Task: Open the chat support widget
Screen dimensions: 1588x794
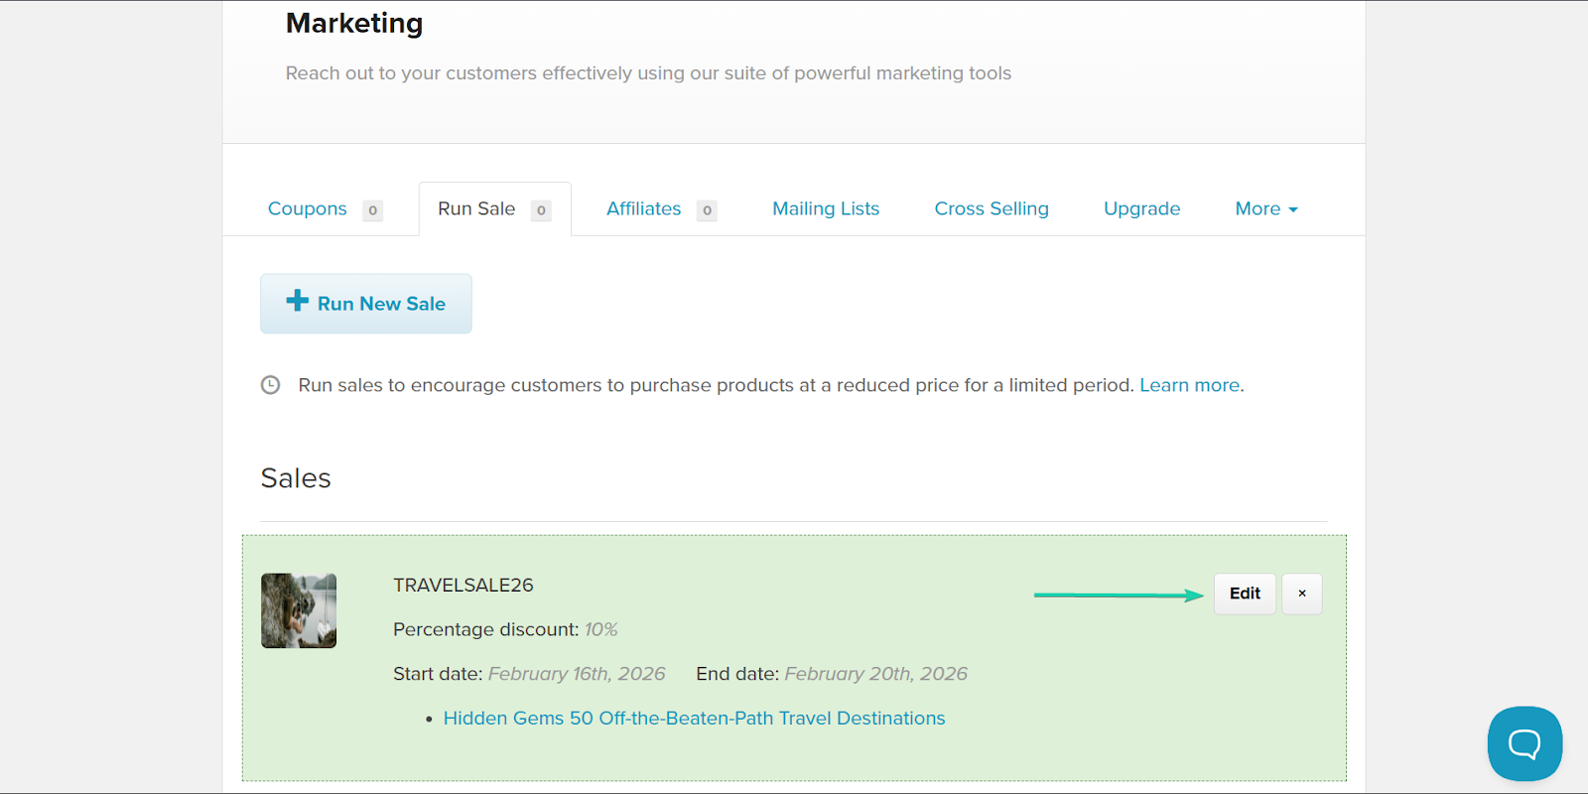Action: 1524,743
